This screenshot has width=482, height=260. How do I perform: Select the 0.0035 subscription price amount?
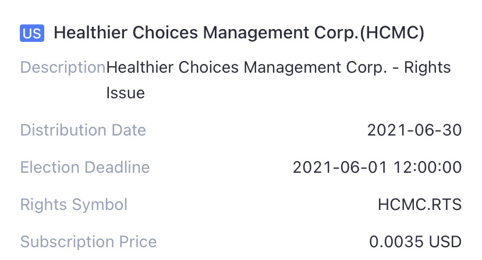(396, 241)
